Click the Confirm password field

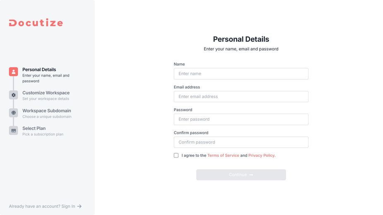pyautogui.click(x=241, y=142)
